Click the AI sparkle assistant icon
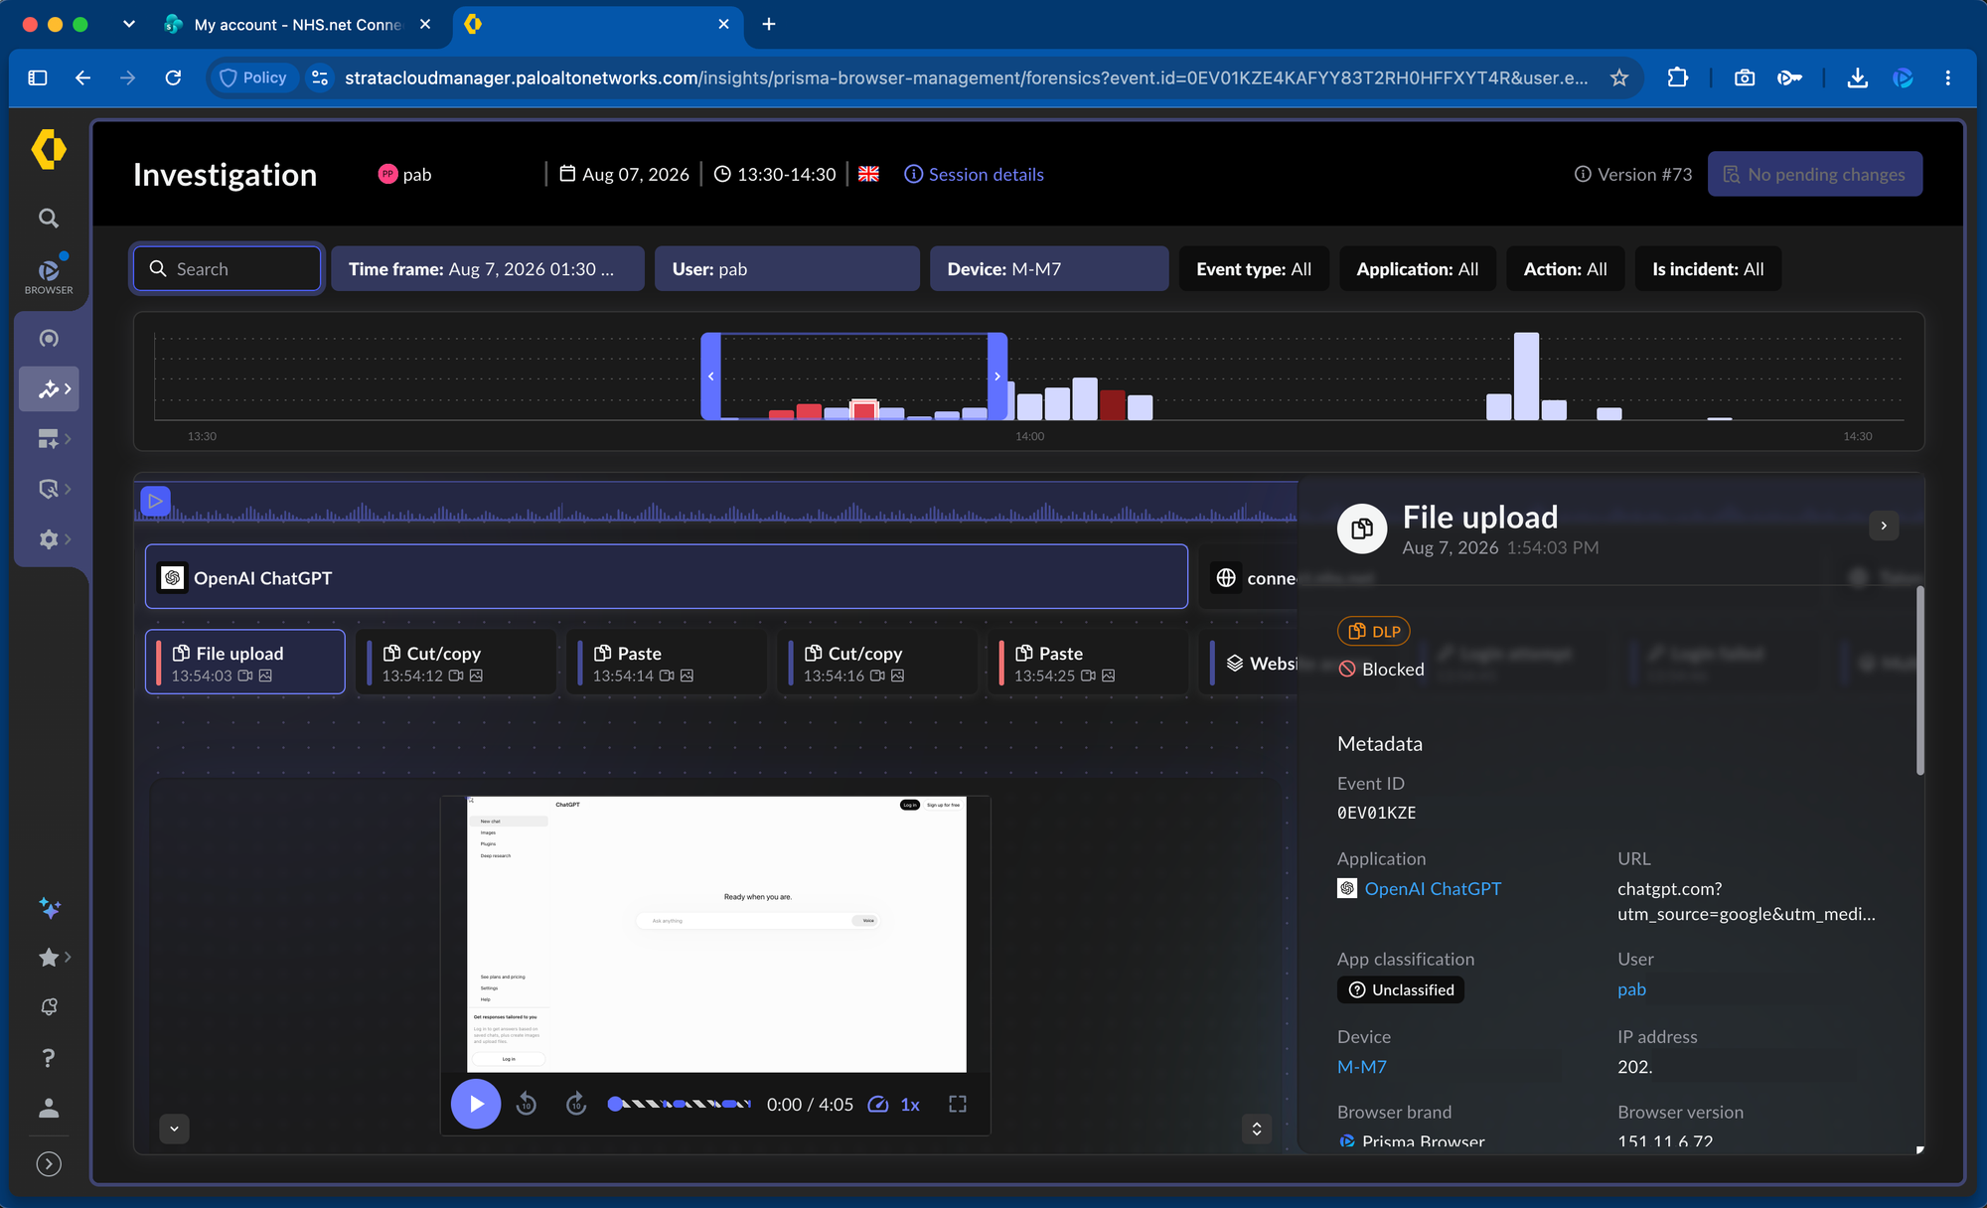The width and height of the screenshot is (1987, 1208). [50, 908]
